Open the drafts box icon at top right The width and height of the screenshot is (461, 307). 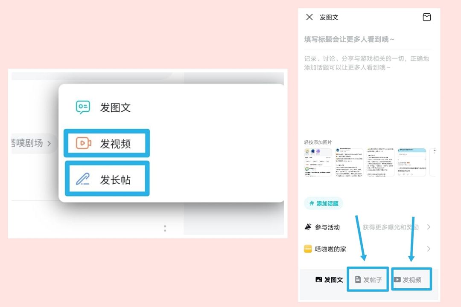point(426,17)
